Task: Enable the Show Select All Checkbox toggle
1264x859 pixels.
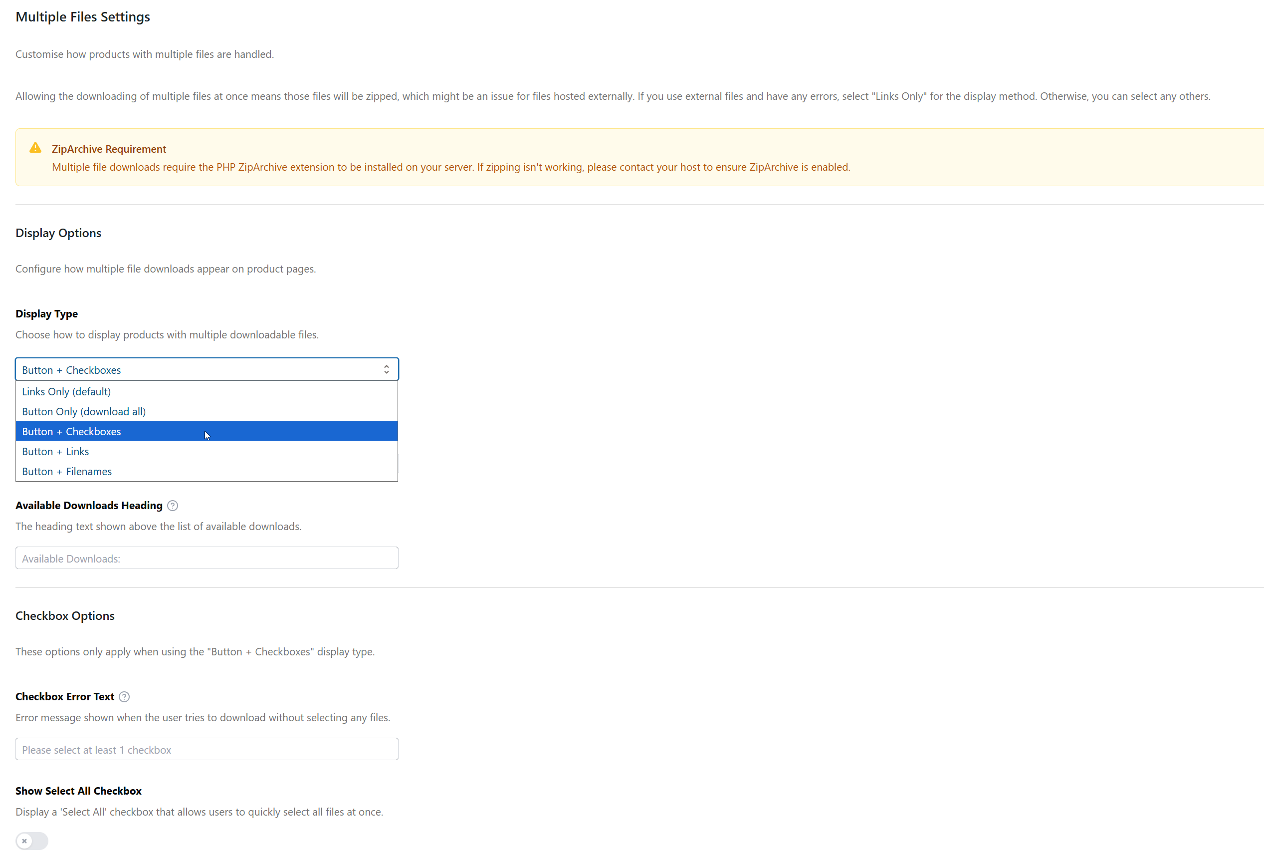Action: coord(31,841)
